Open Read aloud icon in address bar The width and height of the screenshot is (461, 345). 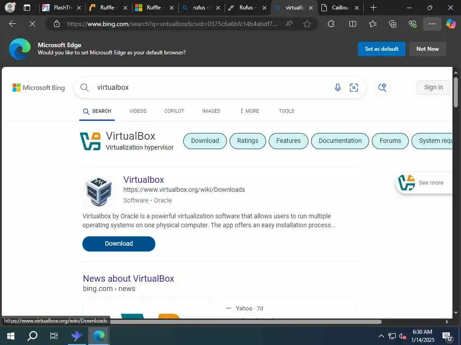coord(289,24)
